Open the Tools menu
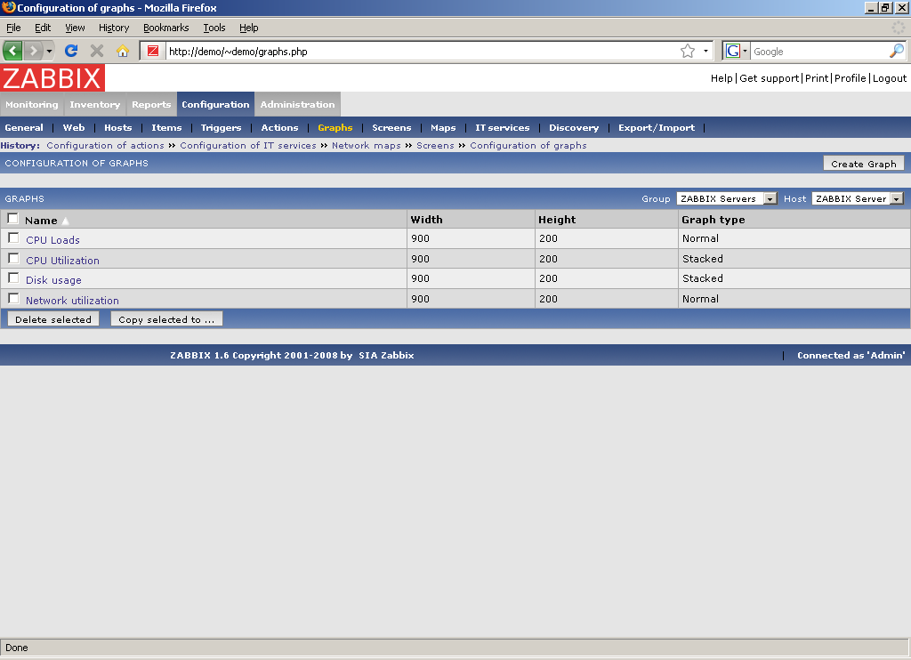Screen dimensions: 911x660 coord(214,28)
